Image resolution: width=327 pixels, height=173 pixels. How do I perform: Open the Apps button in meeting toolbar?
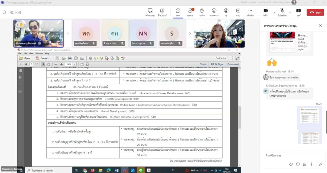pyautogui.click(x=238, y=12)
